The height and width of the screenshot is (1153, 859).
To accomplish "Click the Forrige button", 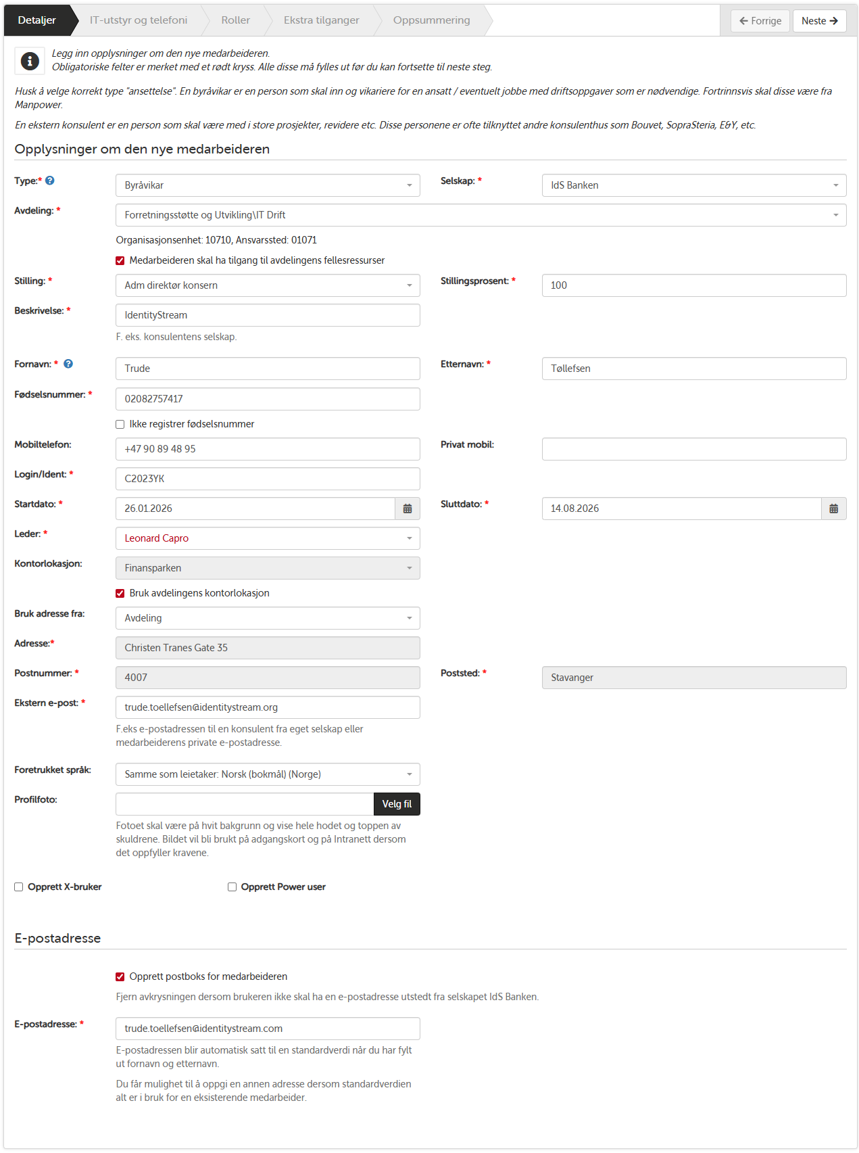I will coord(760,21).
